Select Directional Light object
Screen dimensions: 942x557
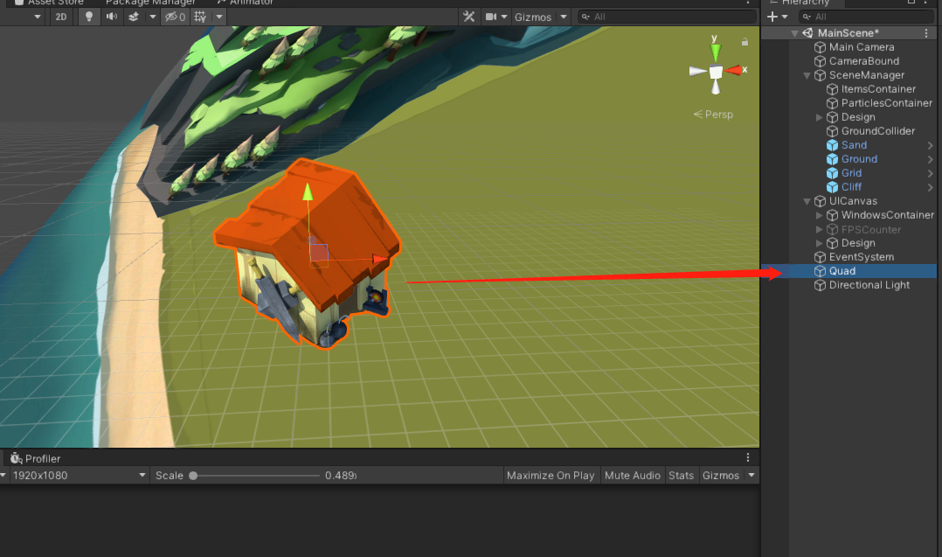pyautogui.click(x=869, y=285)
